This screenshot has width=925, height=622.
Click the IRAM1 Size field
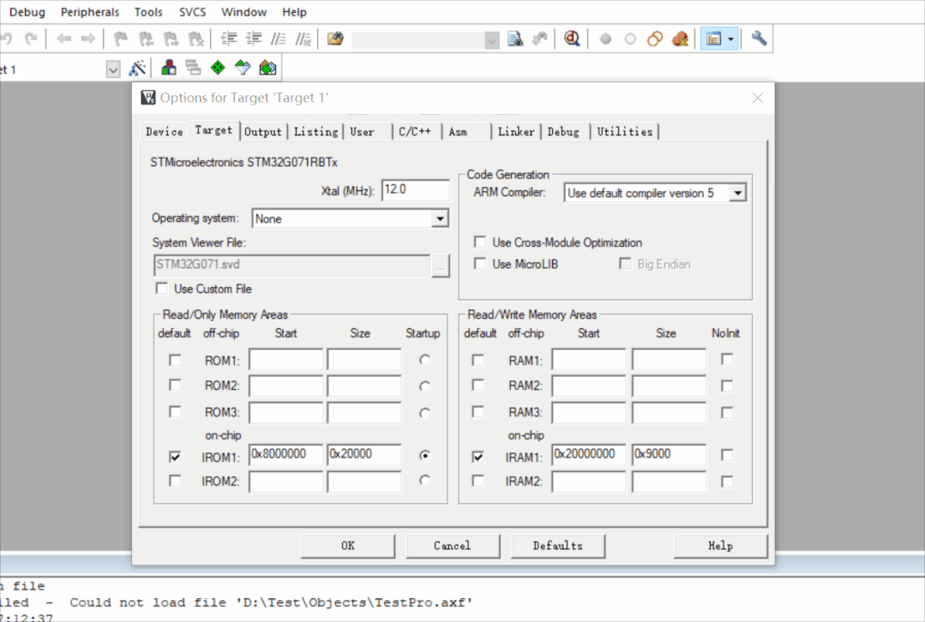tap(669, 455)
